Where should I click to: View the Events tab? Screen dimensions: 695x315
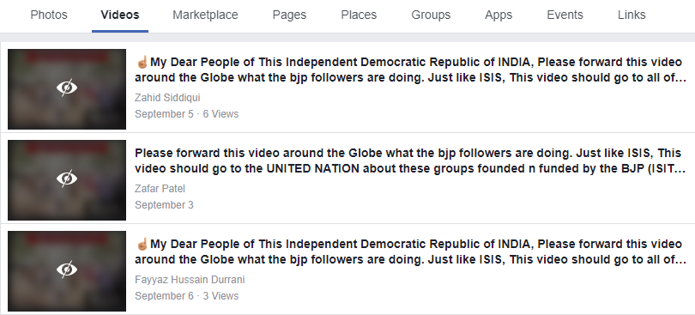click(x=565, y=15)
